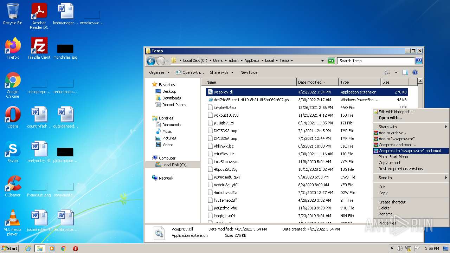This screenshot has height=253, width=450.
Task: Open the view options dropdown arrow
Action: pyautogui.click(x=396, y=72)
